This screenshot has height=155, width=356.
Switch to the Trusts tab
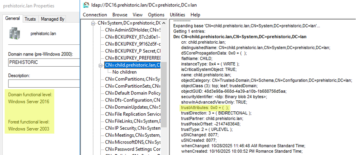pyautogui.click(x=31, y=19)
